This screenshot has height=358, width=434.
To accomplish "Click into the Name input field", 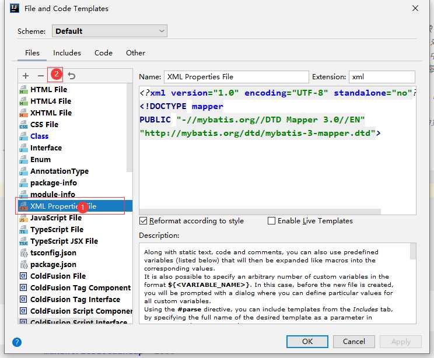I will [236, 77].
